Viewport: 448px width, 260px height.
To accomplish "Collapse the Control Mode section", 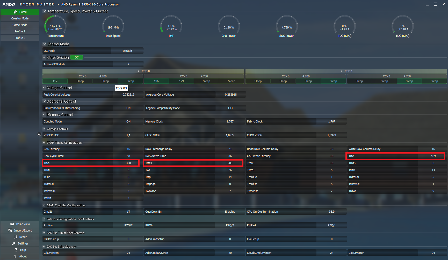I will (x=44, y=44).
